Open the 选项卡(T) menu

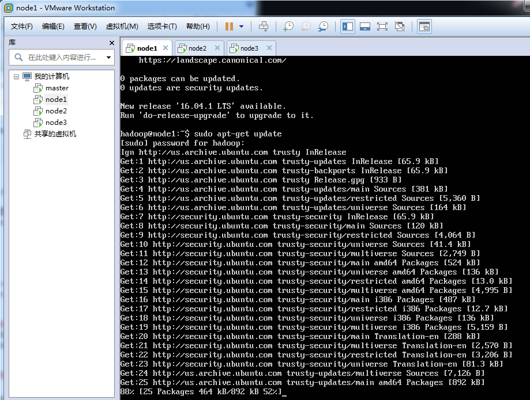(162, 26)
